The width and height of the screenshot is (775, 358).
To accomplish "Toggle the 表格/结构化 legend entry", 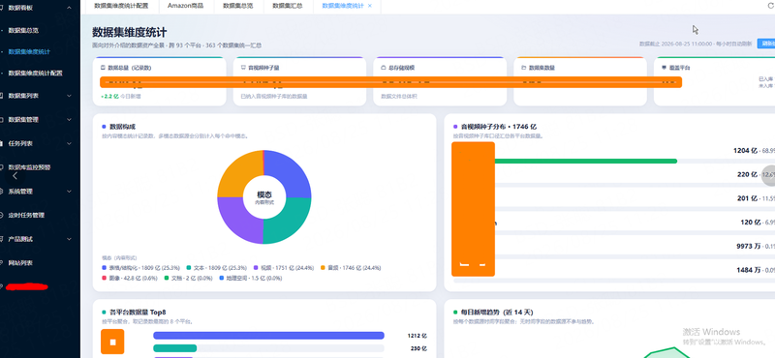I will 140,268.
